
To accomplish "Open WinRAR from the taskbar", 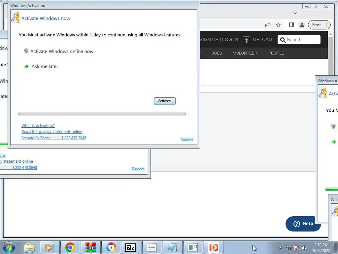I will [x=90, y=247].
